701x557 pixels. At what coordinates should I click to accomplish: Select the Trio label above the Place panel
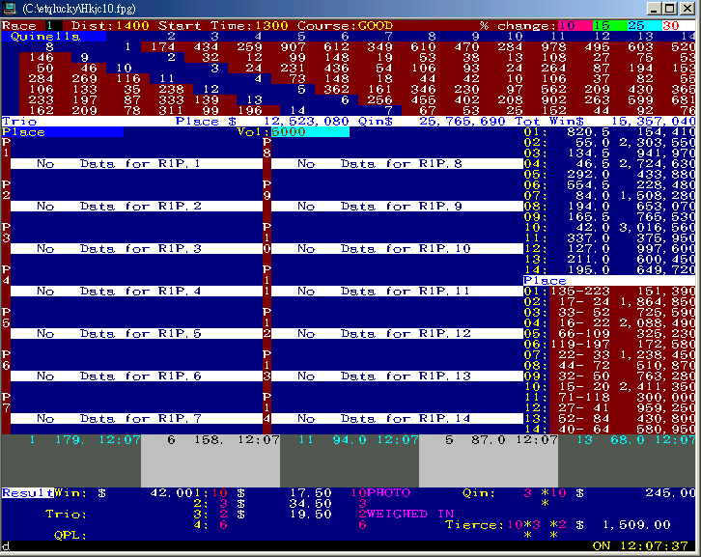coord(16,121)
